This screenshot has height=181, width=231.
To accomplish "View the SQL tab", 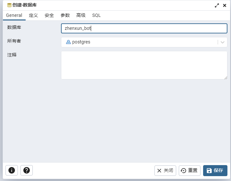I will (x=96, y=15).
